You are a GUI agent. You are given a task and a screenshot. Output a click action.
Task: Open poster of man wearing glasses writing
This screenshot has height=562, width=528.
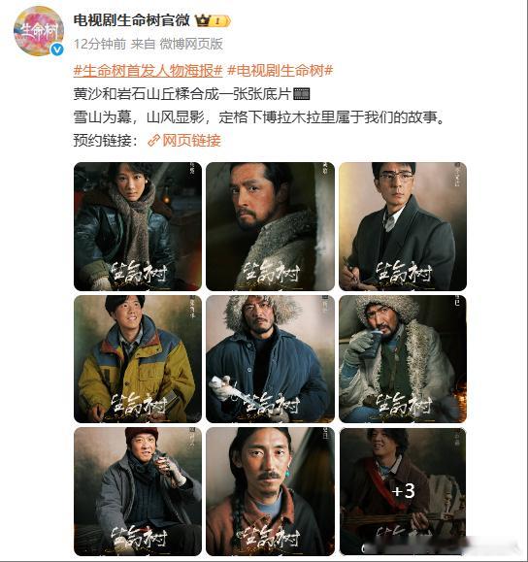pyautogui.click(x=403, y=226)
